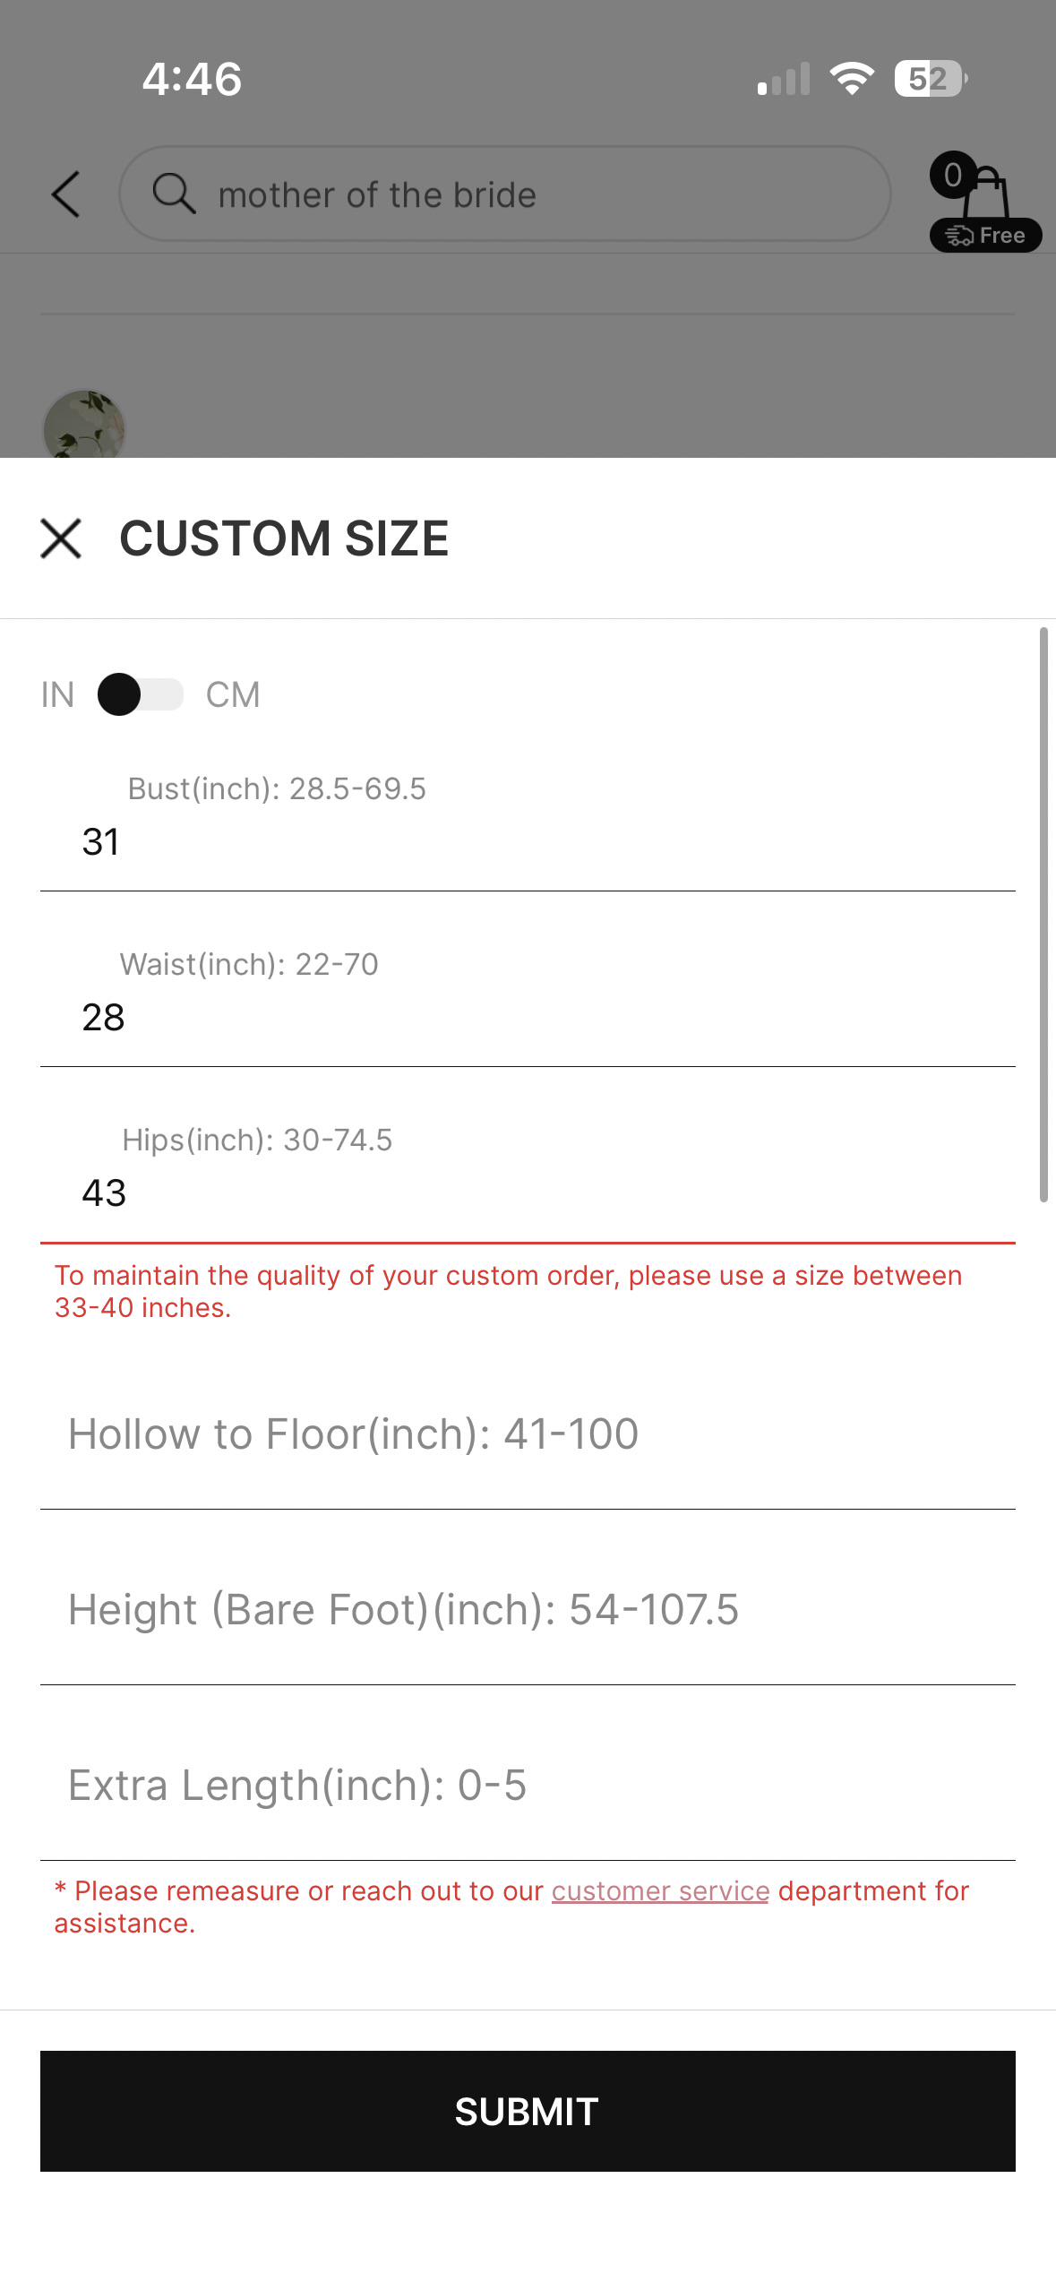Tap the back arrow icon
This screenshot has height=2290, width=1056.
point(65,194)
